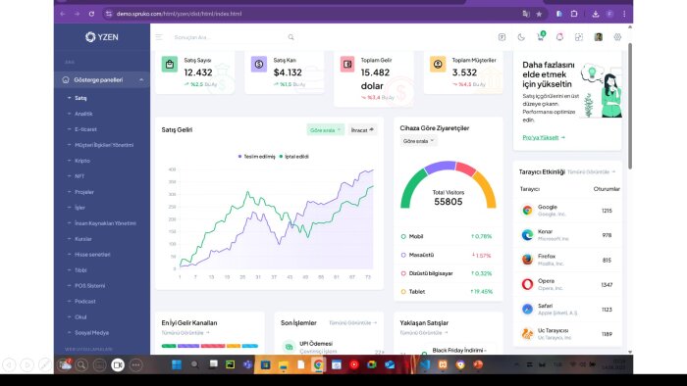Screen dimensions: 687x386
Task: Toggle the İptal edildi chart series
Action: (x=294, y=157)
